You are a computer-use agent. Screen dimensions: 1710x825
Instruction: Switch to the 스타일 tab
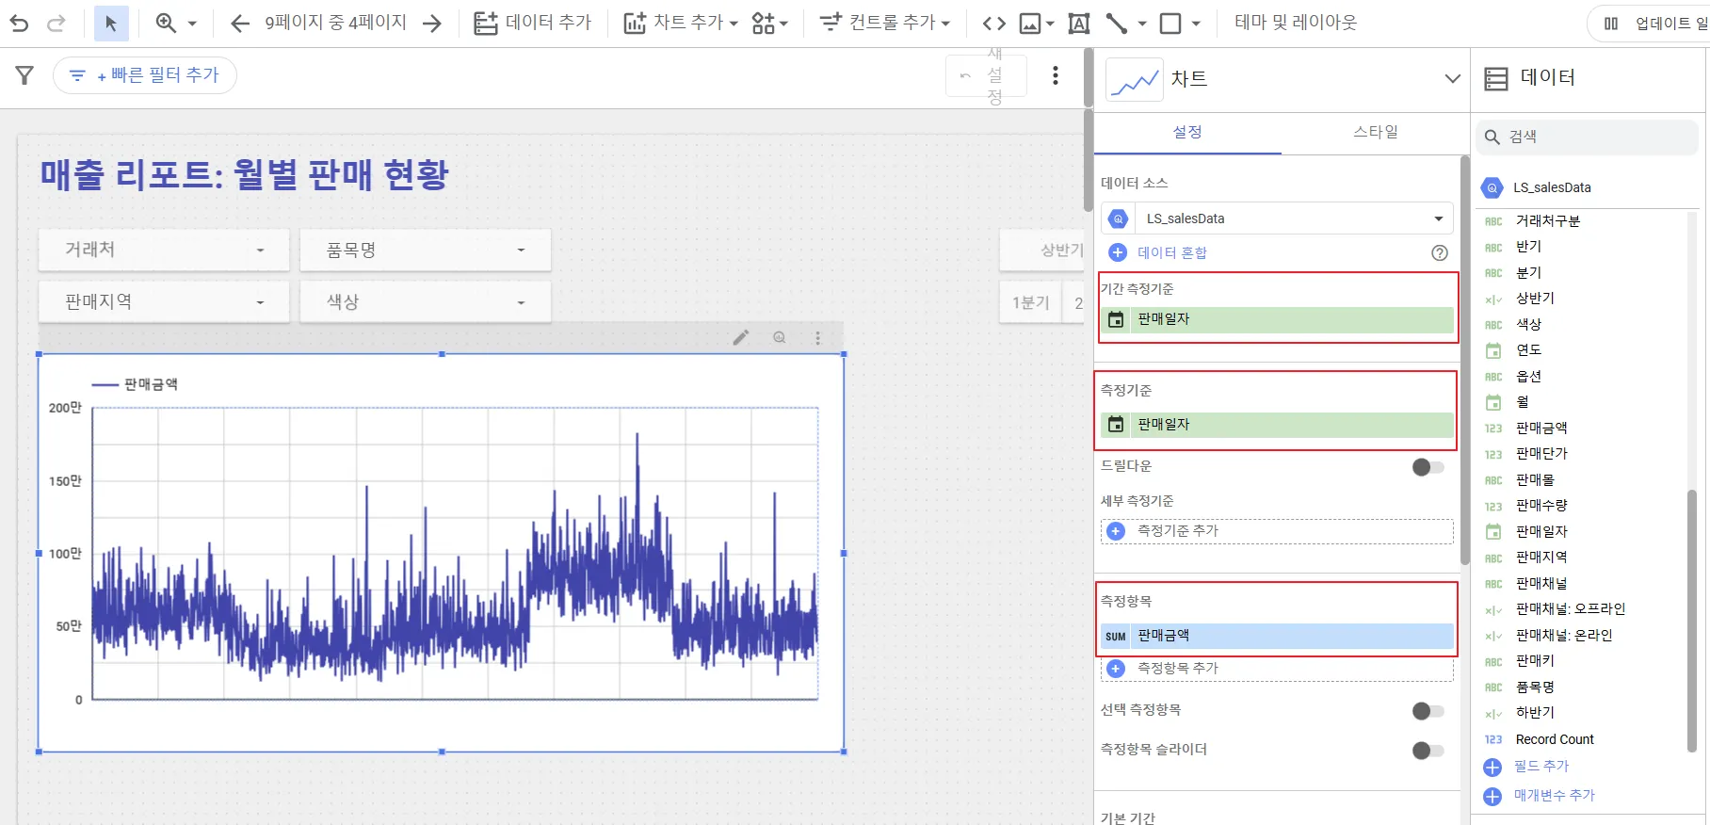click(1376, 132)
